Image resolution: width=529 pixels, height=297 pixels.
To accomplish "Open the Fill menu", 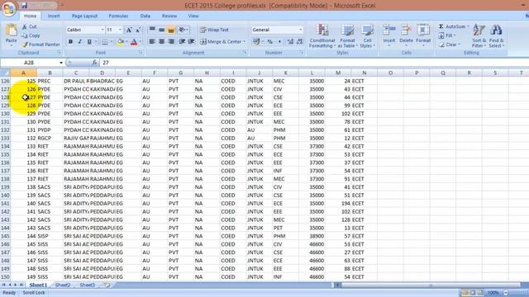I will (448, 35).
